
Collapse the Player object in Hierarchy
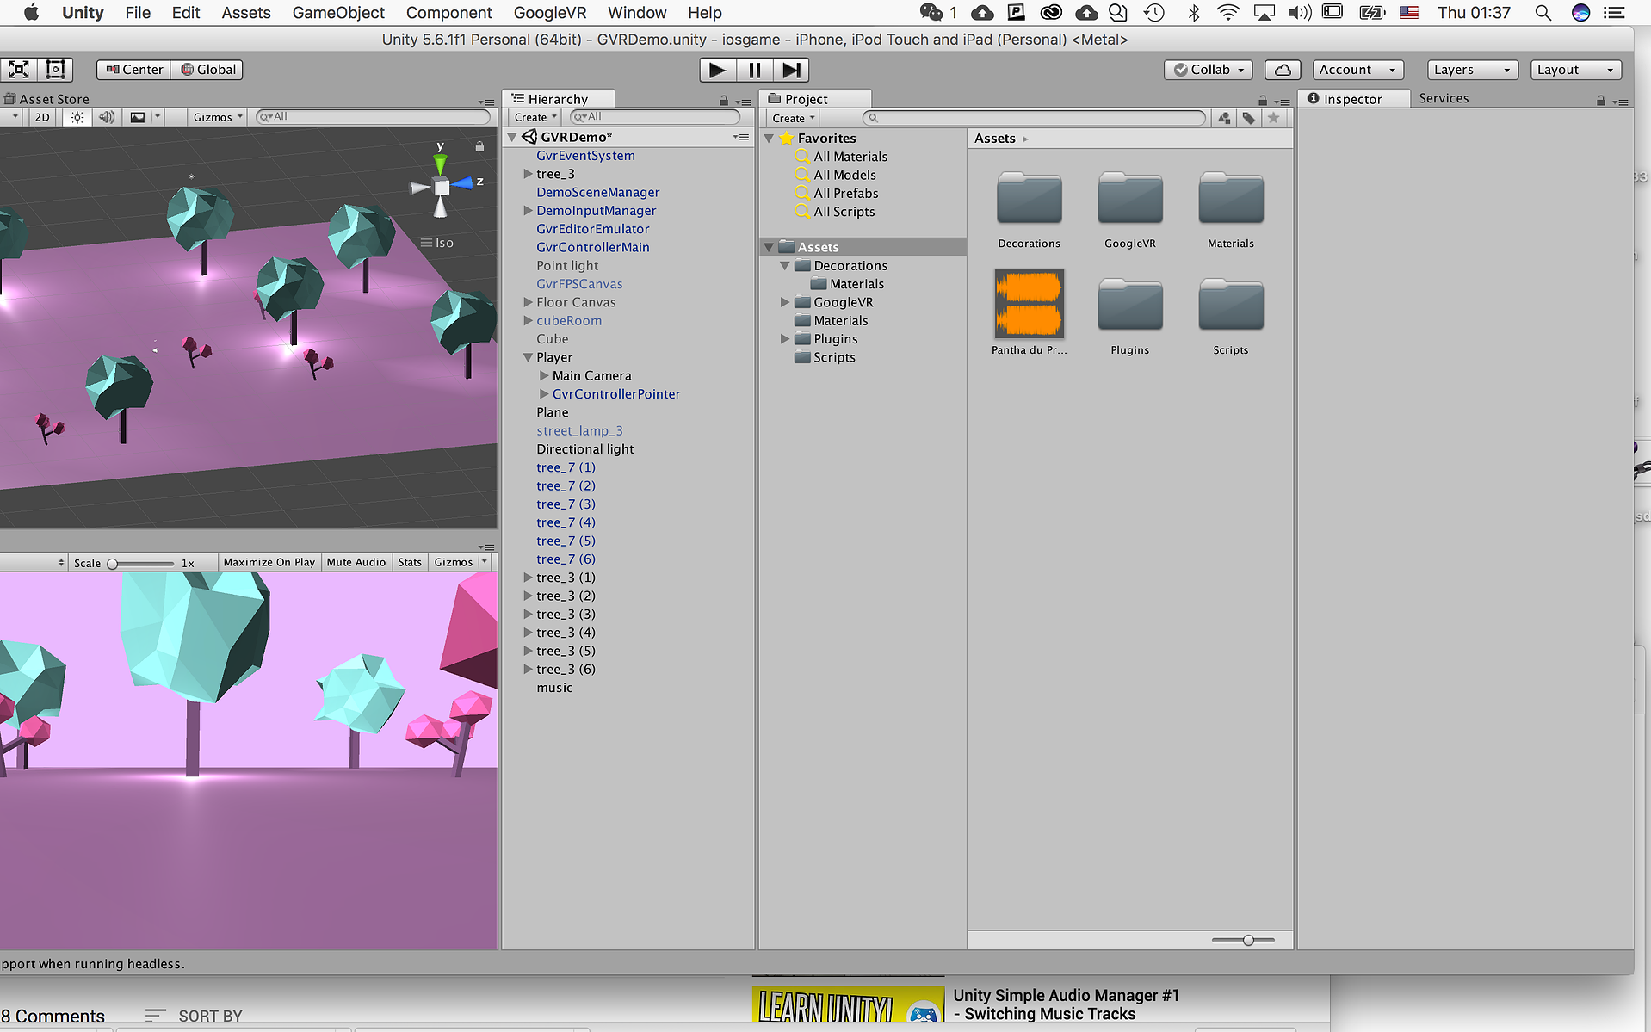(528, 357)
